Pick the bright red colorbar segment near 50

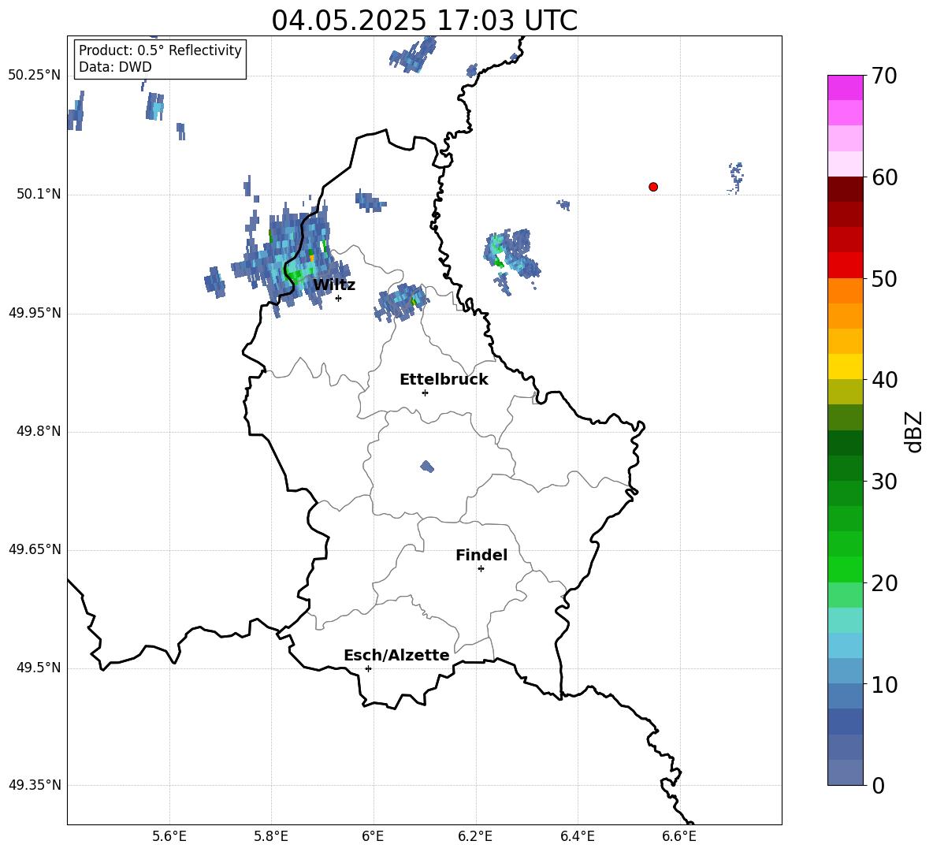[x=846, y=266]
